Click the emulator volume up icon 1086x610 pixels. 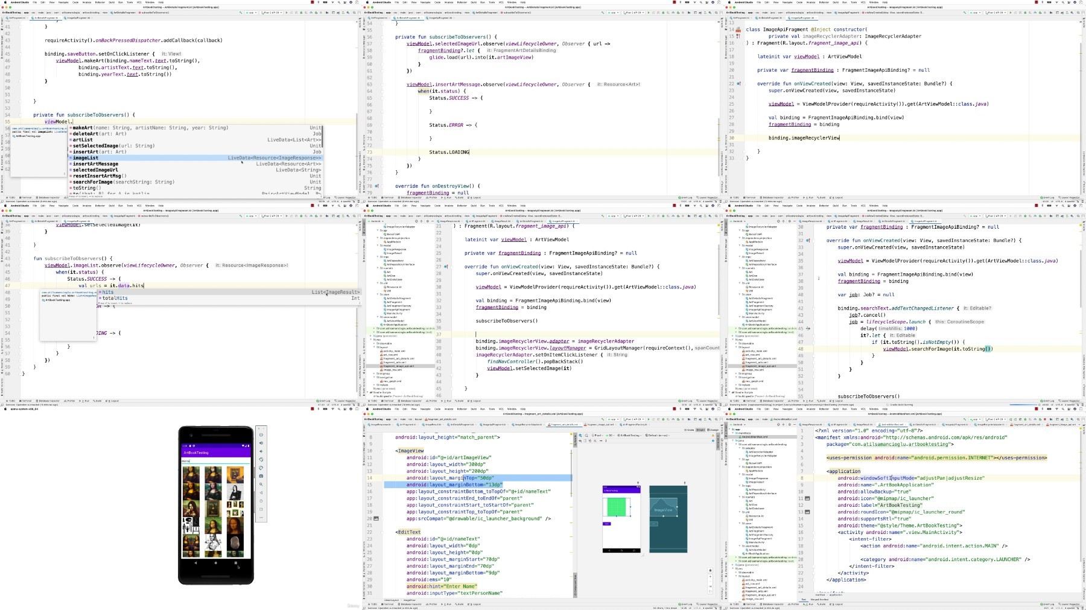(261, 443)
